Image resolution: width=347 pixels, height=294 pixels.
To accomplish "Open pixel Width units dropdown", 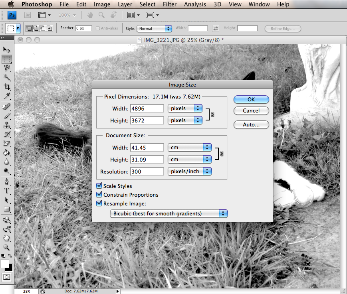I will pos(185,109).
